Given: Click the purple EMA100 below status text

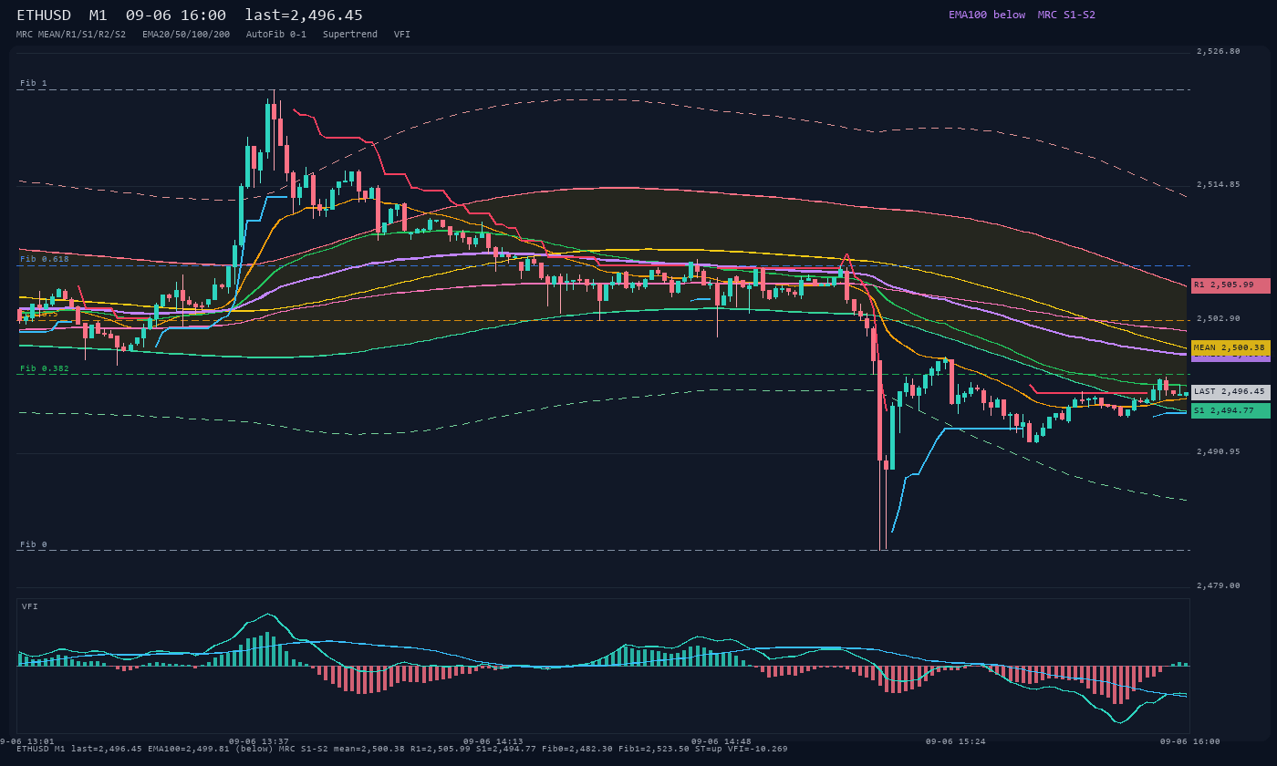Looking at the screenshot, I should 987,15.
